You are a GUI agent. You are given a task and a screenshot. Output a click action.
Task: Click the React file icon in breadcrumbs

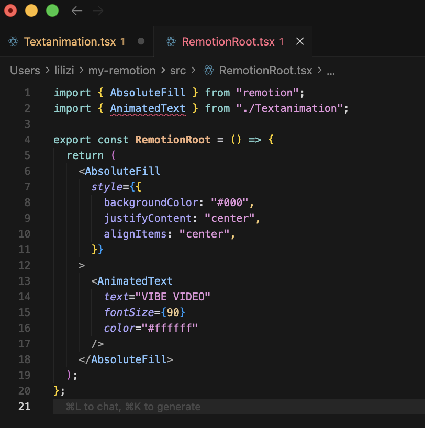209,71
